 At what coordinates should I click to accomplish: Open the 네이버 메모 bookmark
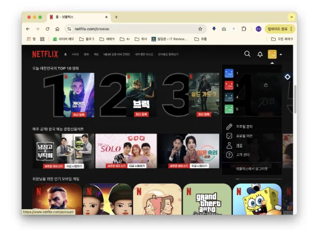(x=63, y=39)
